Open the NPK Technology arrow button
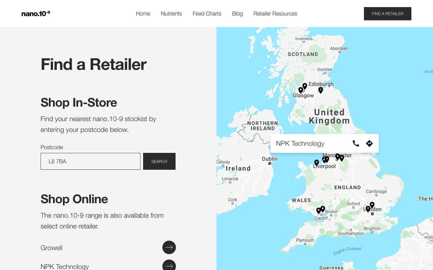 pyautogui.click(x=169, y=265)
